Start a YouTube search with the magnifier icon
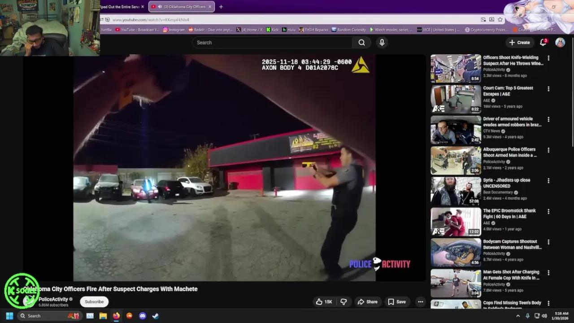Screen dimensions: 574x323 361,42
